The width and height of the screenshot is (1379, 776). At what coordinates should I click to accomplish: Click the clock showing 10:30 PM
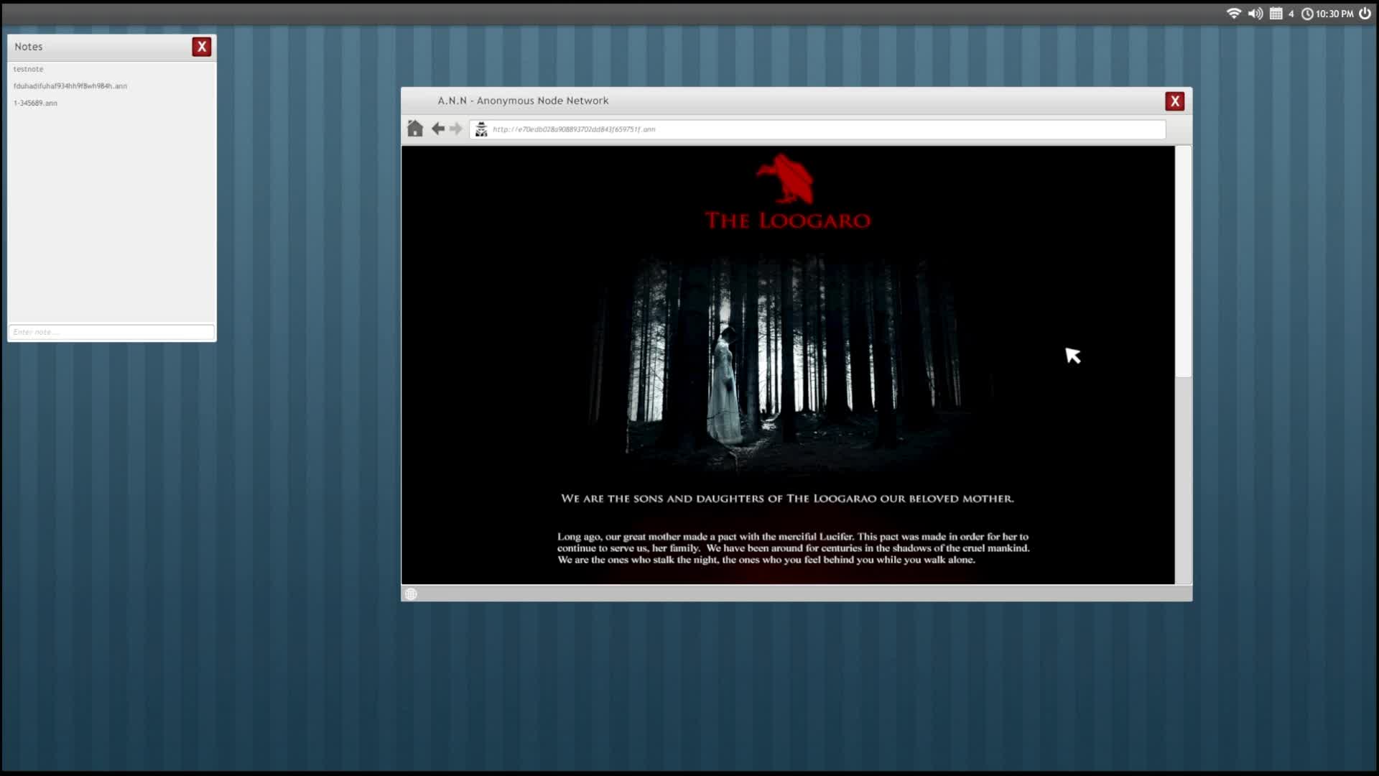tap(1327, 14)
